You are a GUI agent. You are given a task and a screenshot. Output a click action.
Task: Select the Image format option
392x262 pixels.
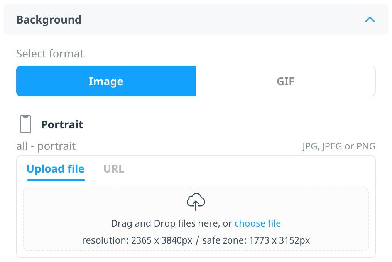[106, 81]
